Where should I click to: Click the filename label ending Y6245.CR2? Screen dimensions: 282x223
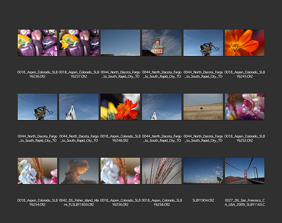[x=244, y=74]
